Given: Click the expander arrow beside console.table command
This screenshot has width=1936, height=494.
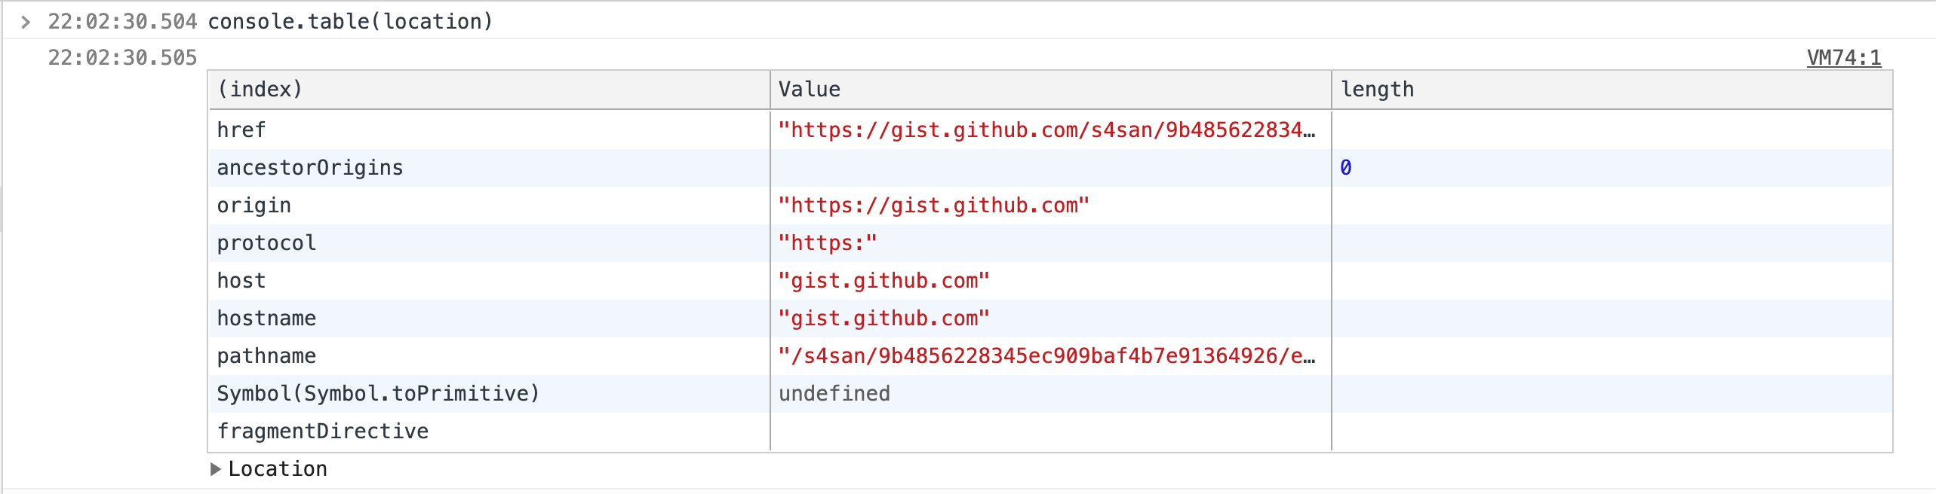Looking at the screenshot, I should point(25,23).
